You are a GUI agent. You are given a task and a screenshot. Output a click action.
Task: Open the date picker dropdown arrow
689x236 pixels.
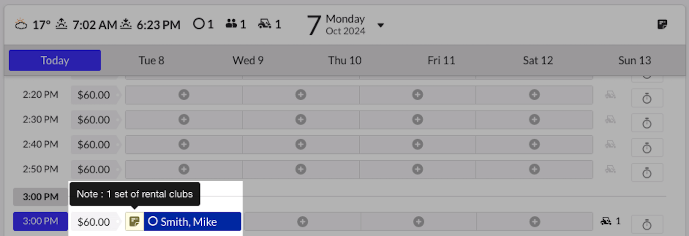[380, 25]
